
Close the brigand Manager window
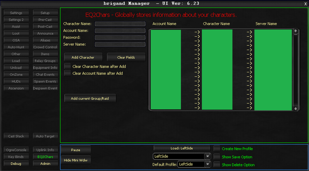306,4
